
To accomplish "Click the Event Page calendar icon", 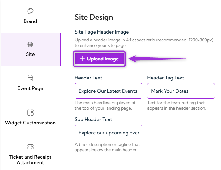I will [30, 78].
